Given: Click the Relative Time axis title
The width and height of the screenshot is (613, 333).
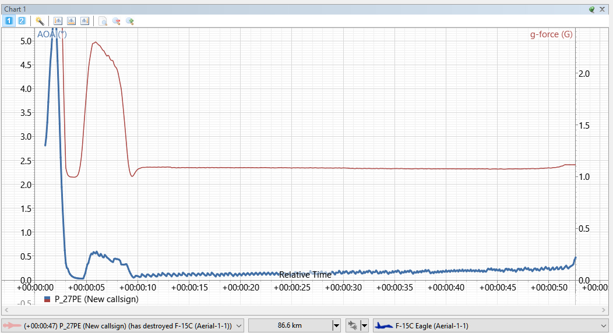Looking at the screenshot, I should pos(305,275).
